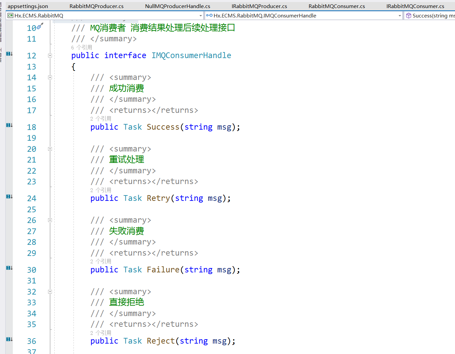Click the implementation margin icon at line 36
This screenshot has height=354, width=455.
tap(9, 339)
